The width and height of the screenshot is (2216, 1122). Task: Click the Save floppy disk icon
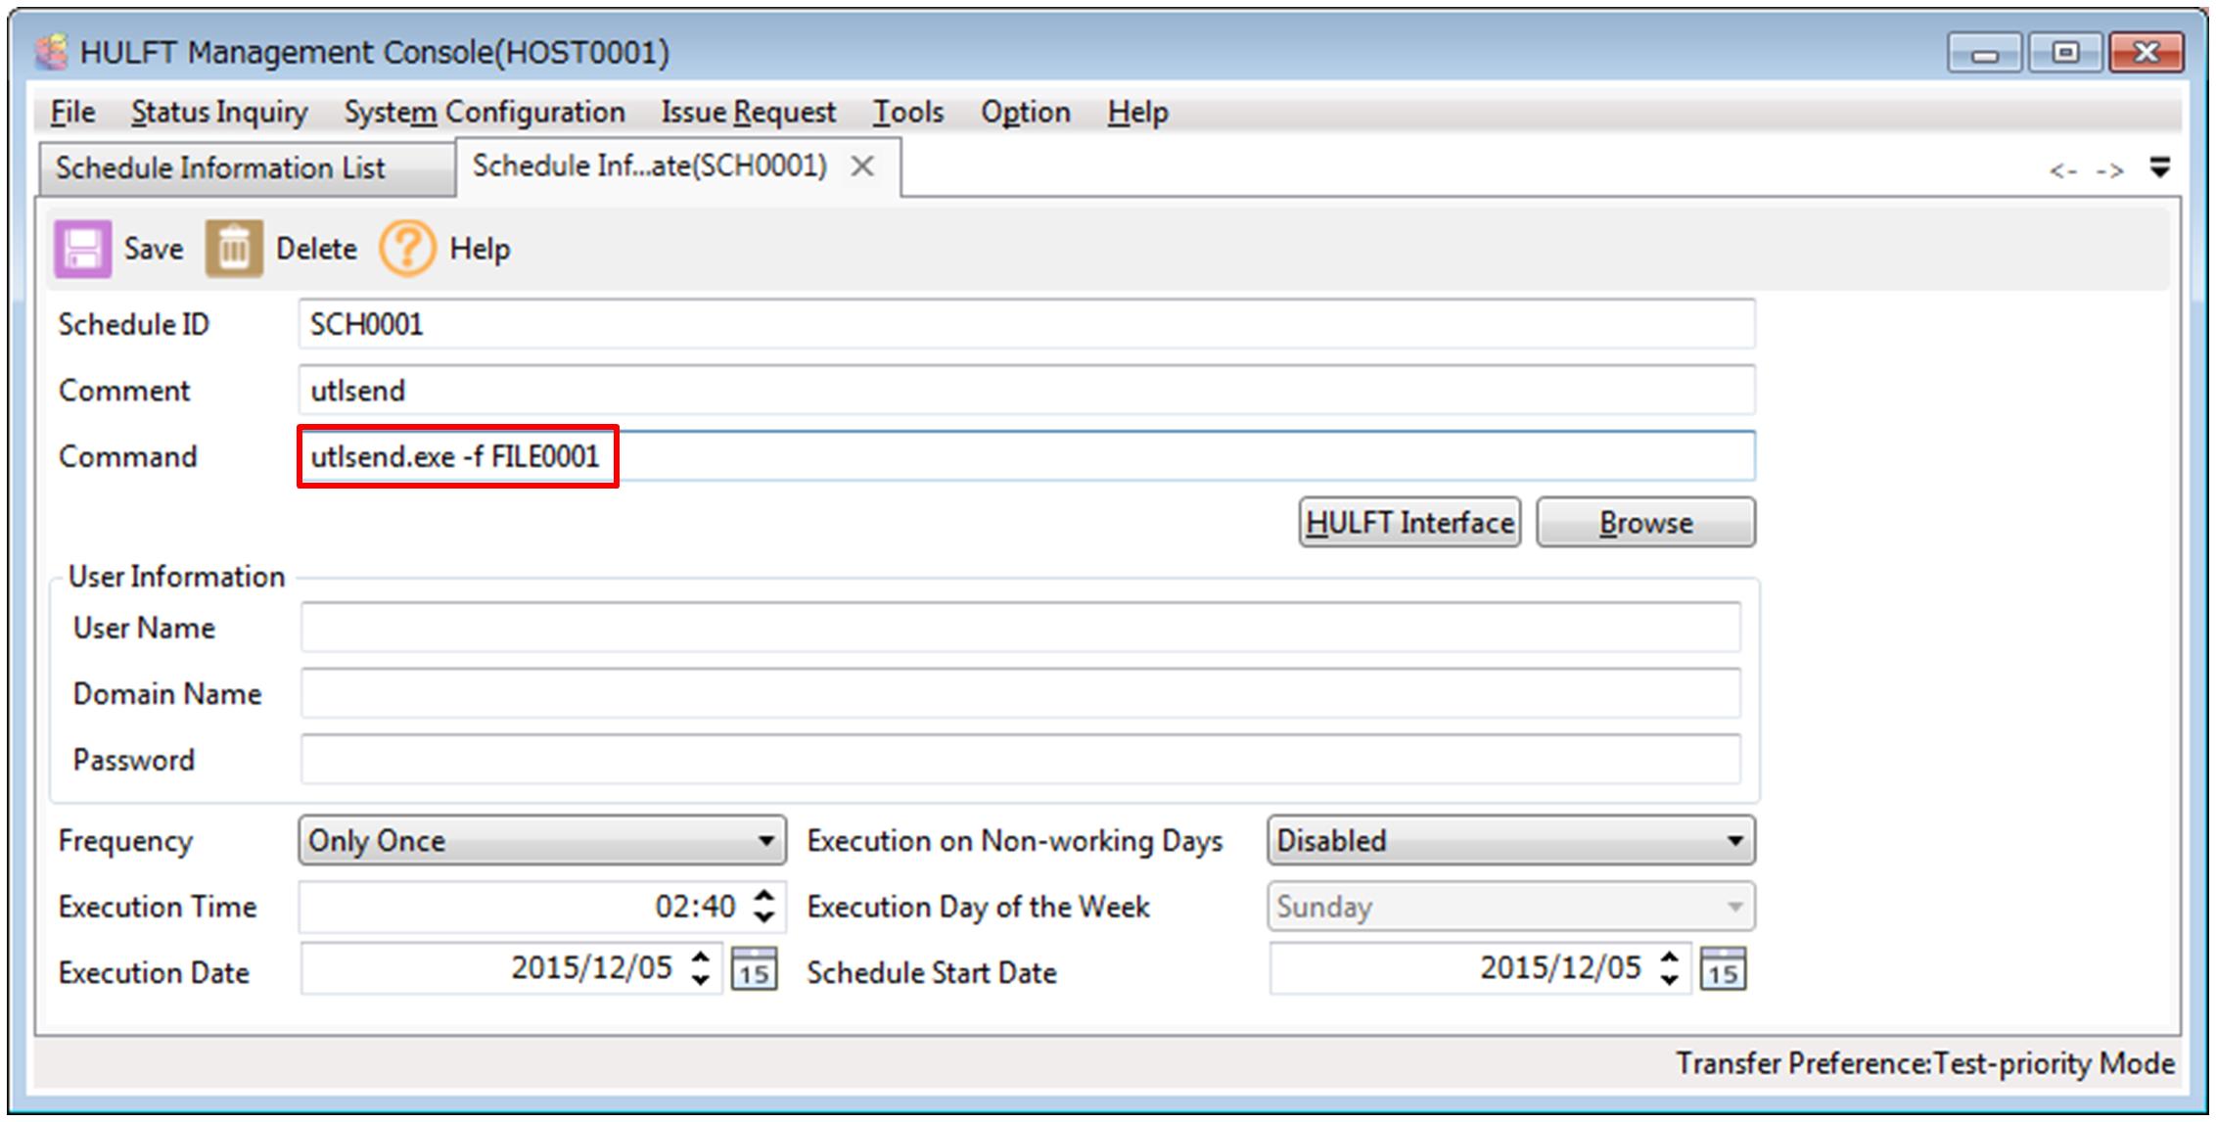(x=82, y=249)
